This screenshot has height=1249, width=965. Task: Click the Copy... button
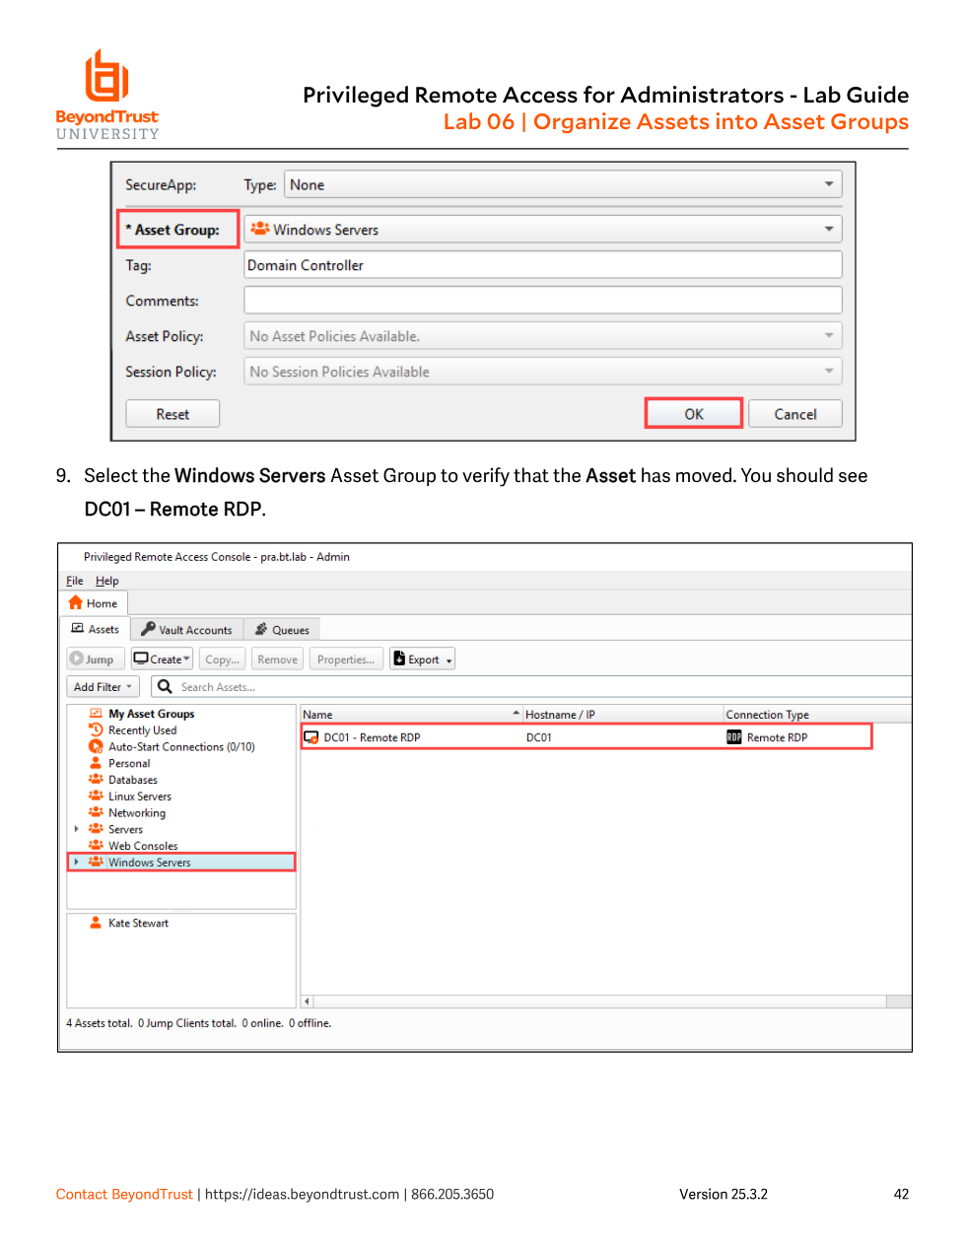pyautogui.click(x=223, y=659)
